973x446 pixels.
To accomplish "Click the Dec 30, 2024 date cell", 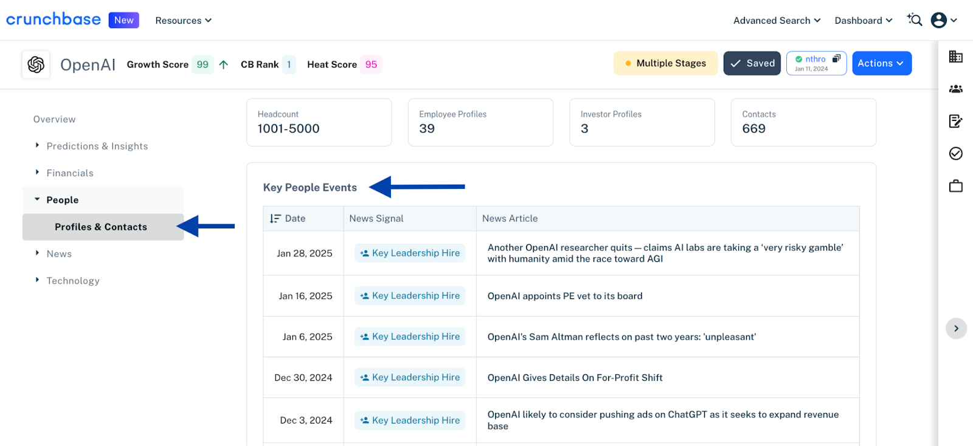I will click(303, 377).
